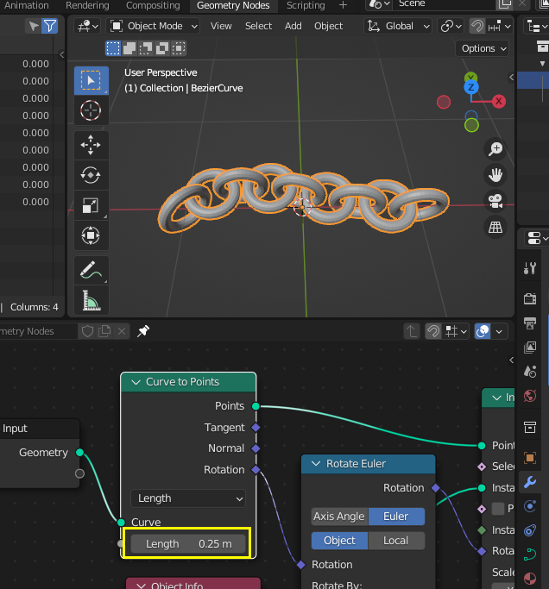
Task: Open the pivot point dropdown
Action: pyautogui.click(x=450, y=26)
